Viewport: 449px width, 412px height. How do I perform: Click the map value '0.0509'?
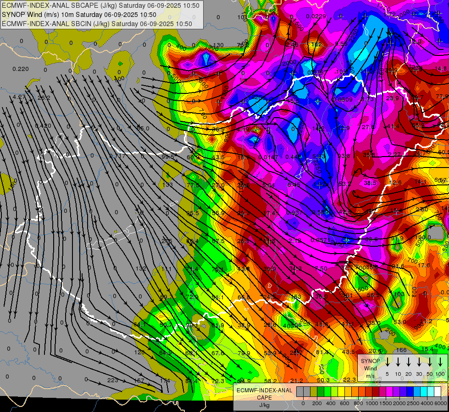click(343, 99)
